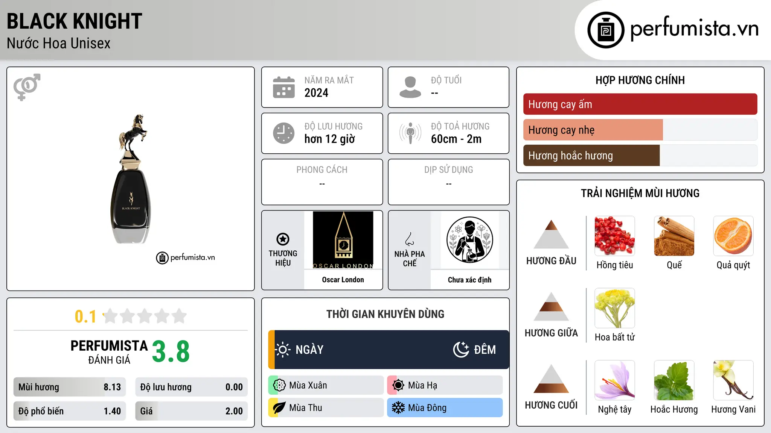This screenshot has height=433, width=771.
Task: Click the Giá 2.00 score bar
Action: (191, 411)
